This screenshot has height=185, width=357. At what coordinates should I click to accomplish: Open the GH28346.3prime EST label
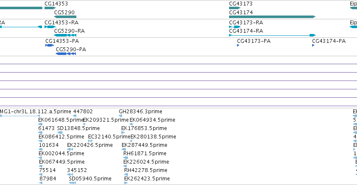[141, 112]
